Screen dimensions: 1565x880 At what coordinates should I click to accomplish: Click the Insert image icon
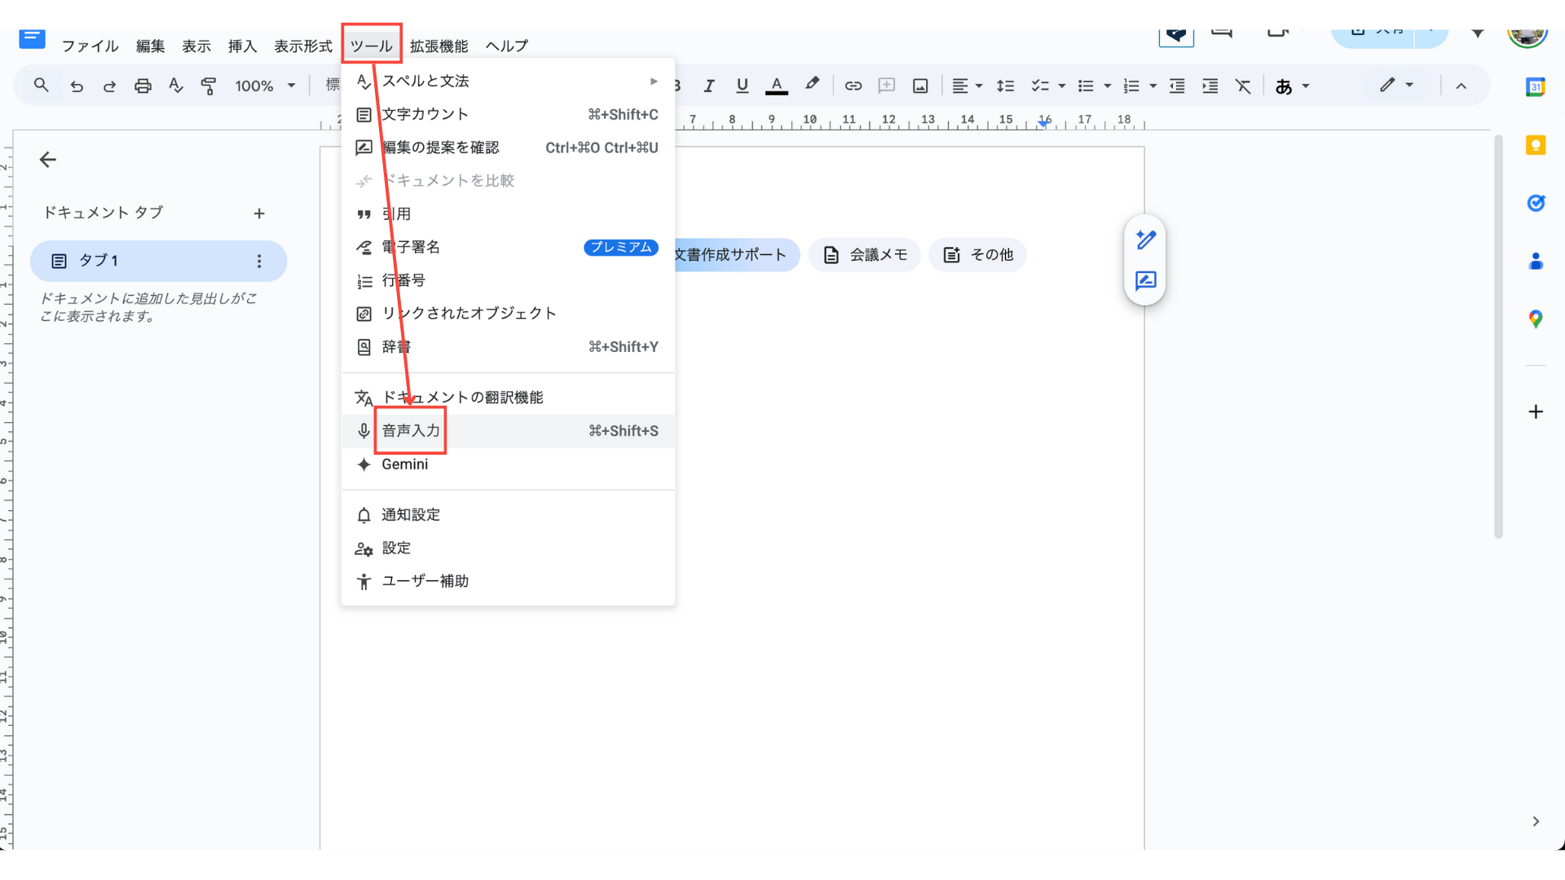(920, 86)
